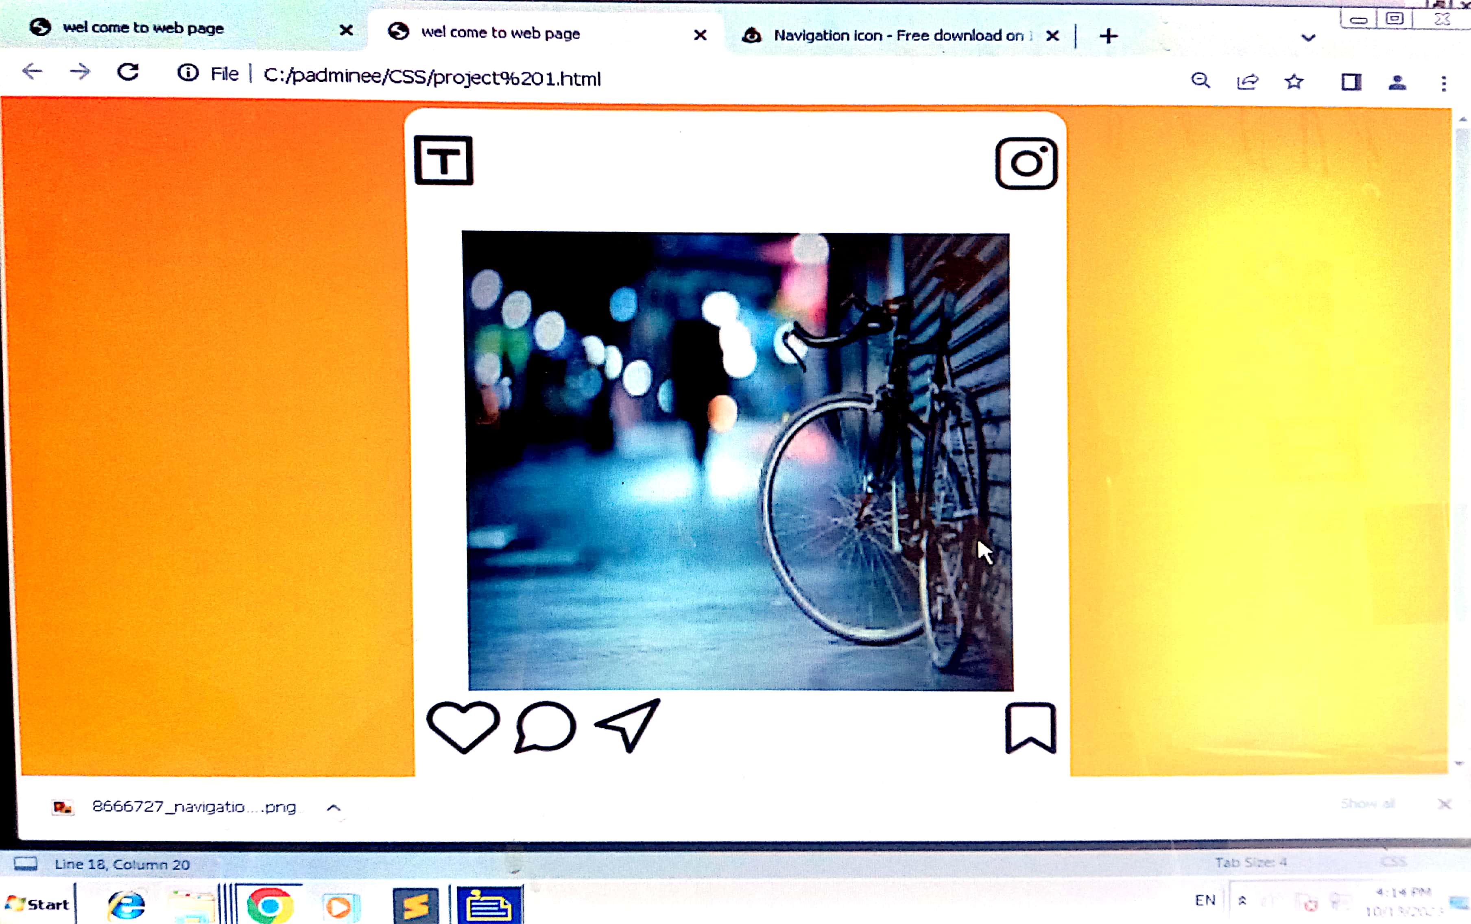Viewport: 1471px width, 924px height.
Task: Click the share page icon in toolbar
Action: 1247,81
